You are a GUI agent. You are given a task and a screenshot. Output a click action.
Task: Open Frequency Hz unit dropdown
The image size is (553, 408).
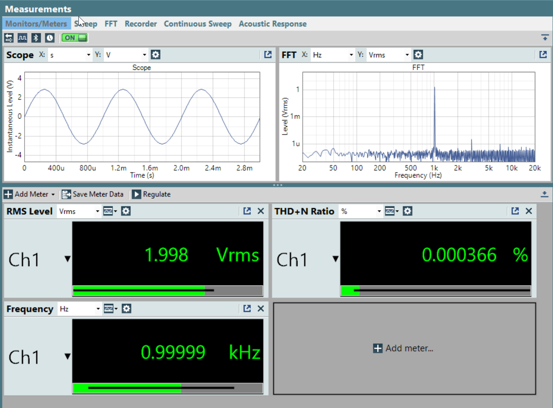click(x=79, y=309)
